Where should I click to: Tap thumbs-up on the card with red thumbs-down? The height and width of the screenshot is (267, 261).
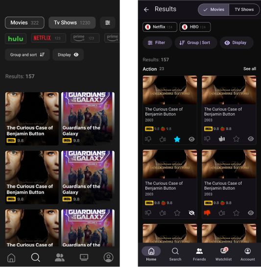(x=222, y=213)
